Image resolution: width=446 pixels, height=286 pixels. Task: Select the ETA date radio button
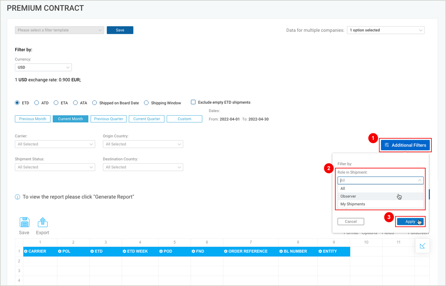tap(56, 103)
